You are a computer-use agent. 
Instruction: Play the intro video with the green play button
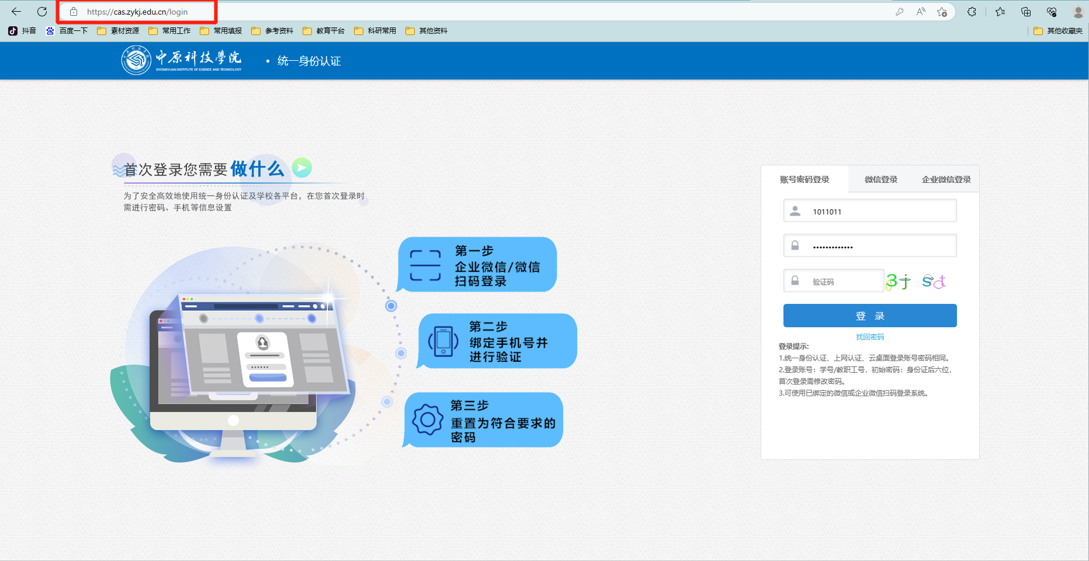pyautogui.click(x=301, y=168)
